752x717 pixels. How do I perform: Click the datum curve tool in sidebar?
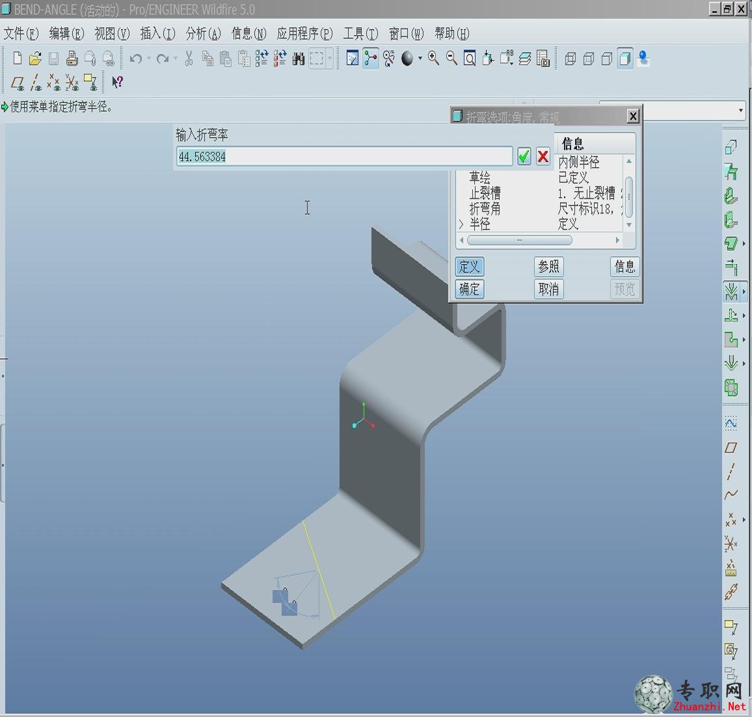coord(731,494)
